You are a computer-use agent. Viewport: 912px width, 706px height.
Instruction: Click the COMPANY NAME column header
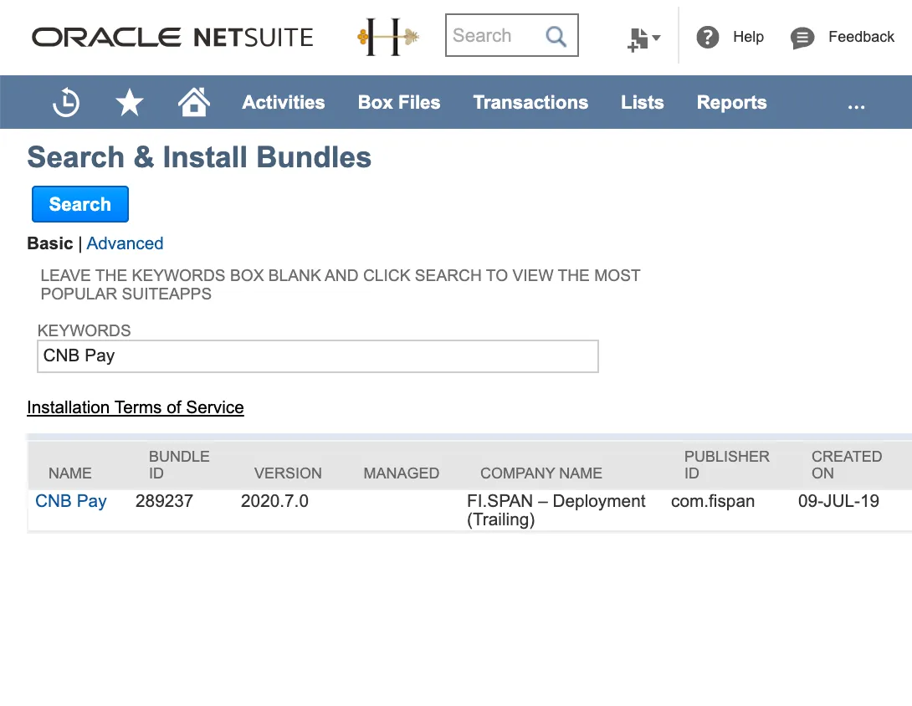click(x=541, y=473)
